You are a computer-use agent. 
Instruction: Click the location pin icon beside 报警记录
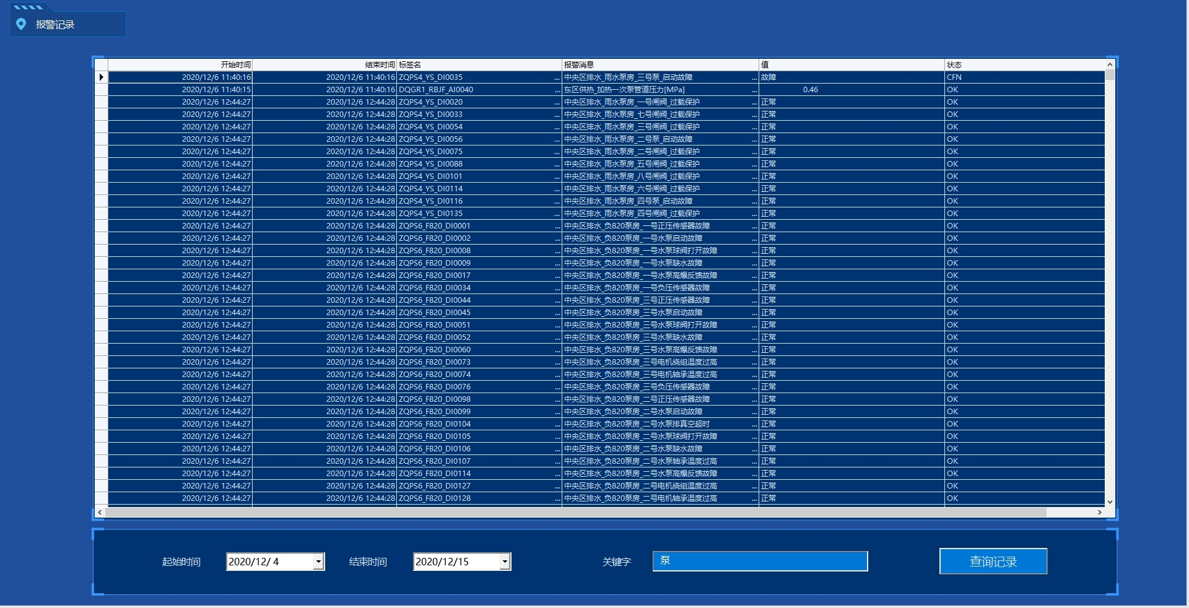pos(21,24)
